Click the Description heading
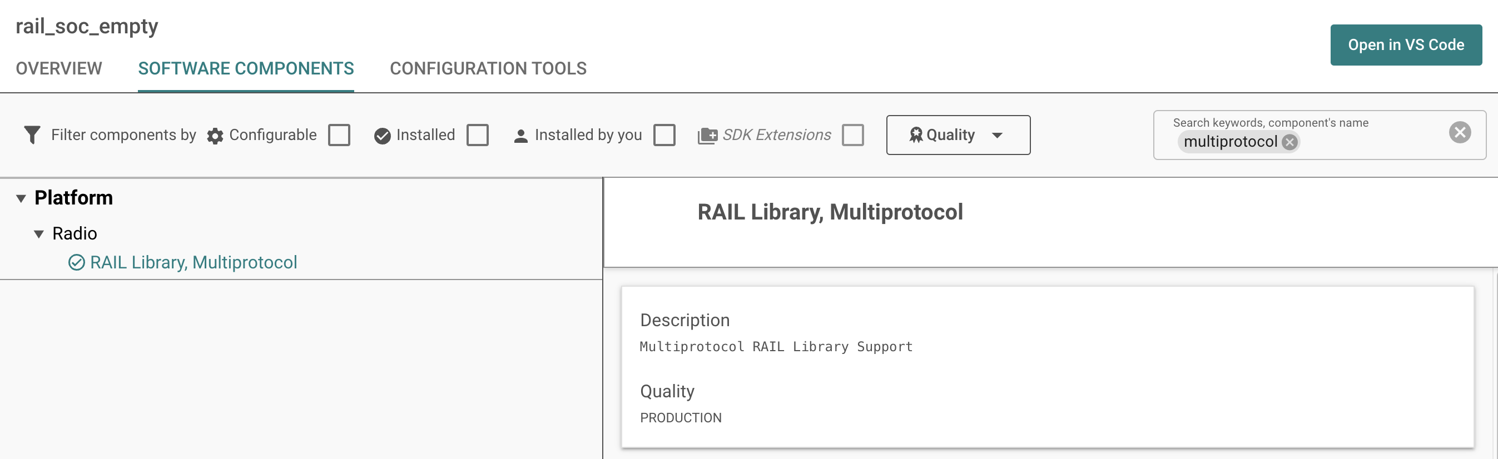 tap(684, 320)
